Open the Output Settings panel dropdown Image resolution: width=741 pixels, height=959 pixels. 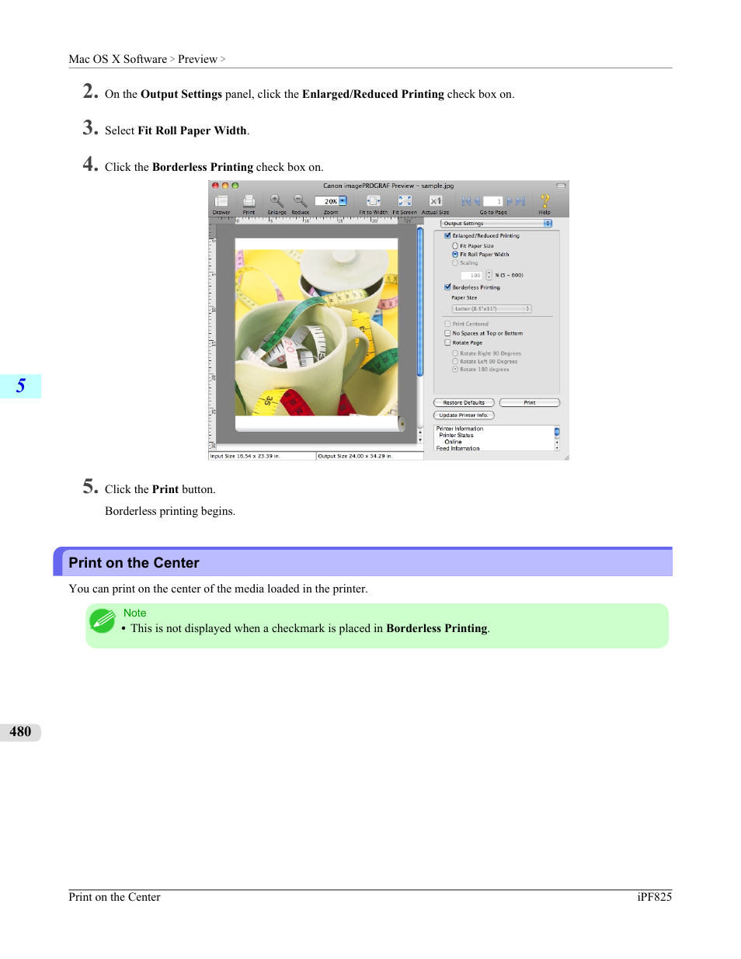[x=496, y=224]
